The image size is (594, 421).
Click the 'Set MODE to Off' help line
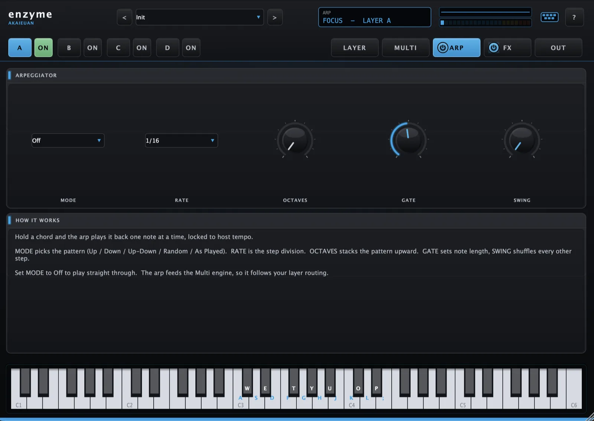click(x=172, y=273)
